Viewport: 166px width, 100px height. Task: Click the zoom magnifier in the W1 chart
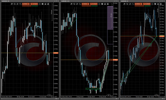(12, 4)
